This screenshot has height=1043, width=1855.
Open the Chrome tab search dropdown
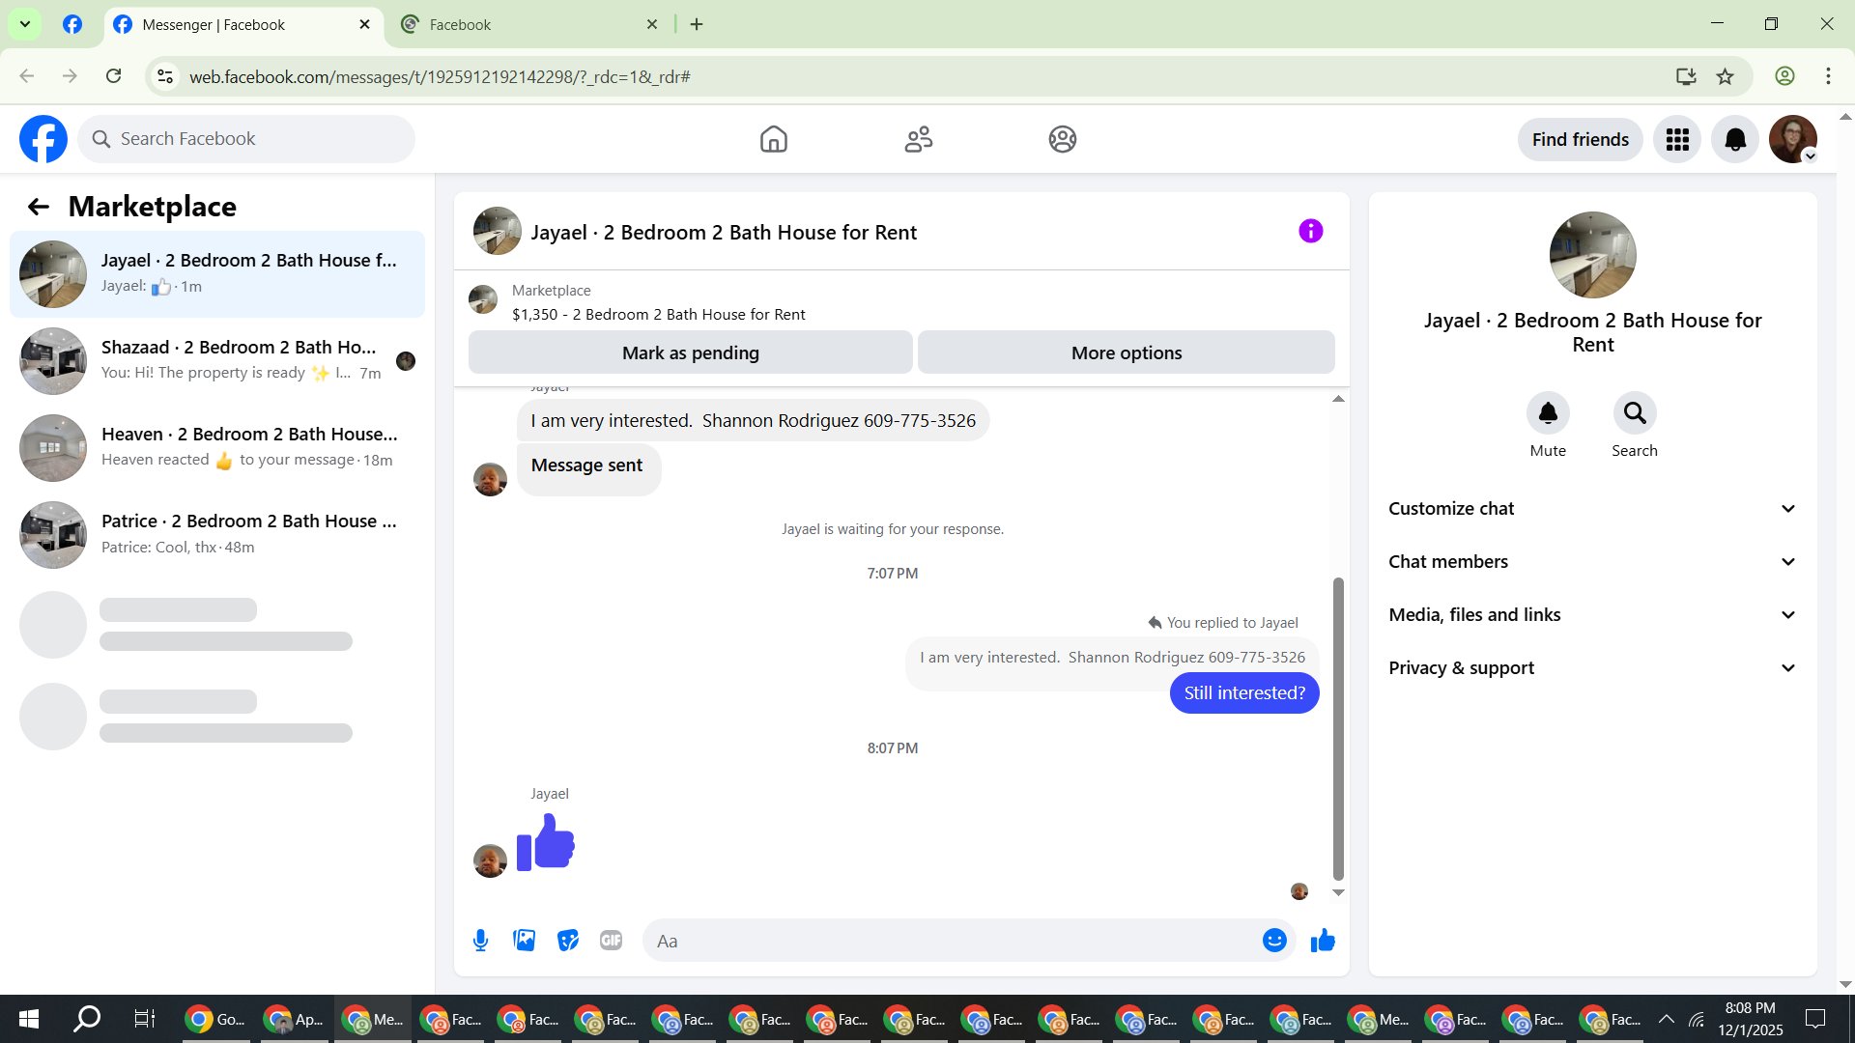25,24
